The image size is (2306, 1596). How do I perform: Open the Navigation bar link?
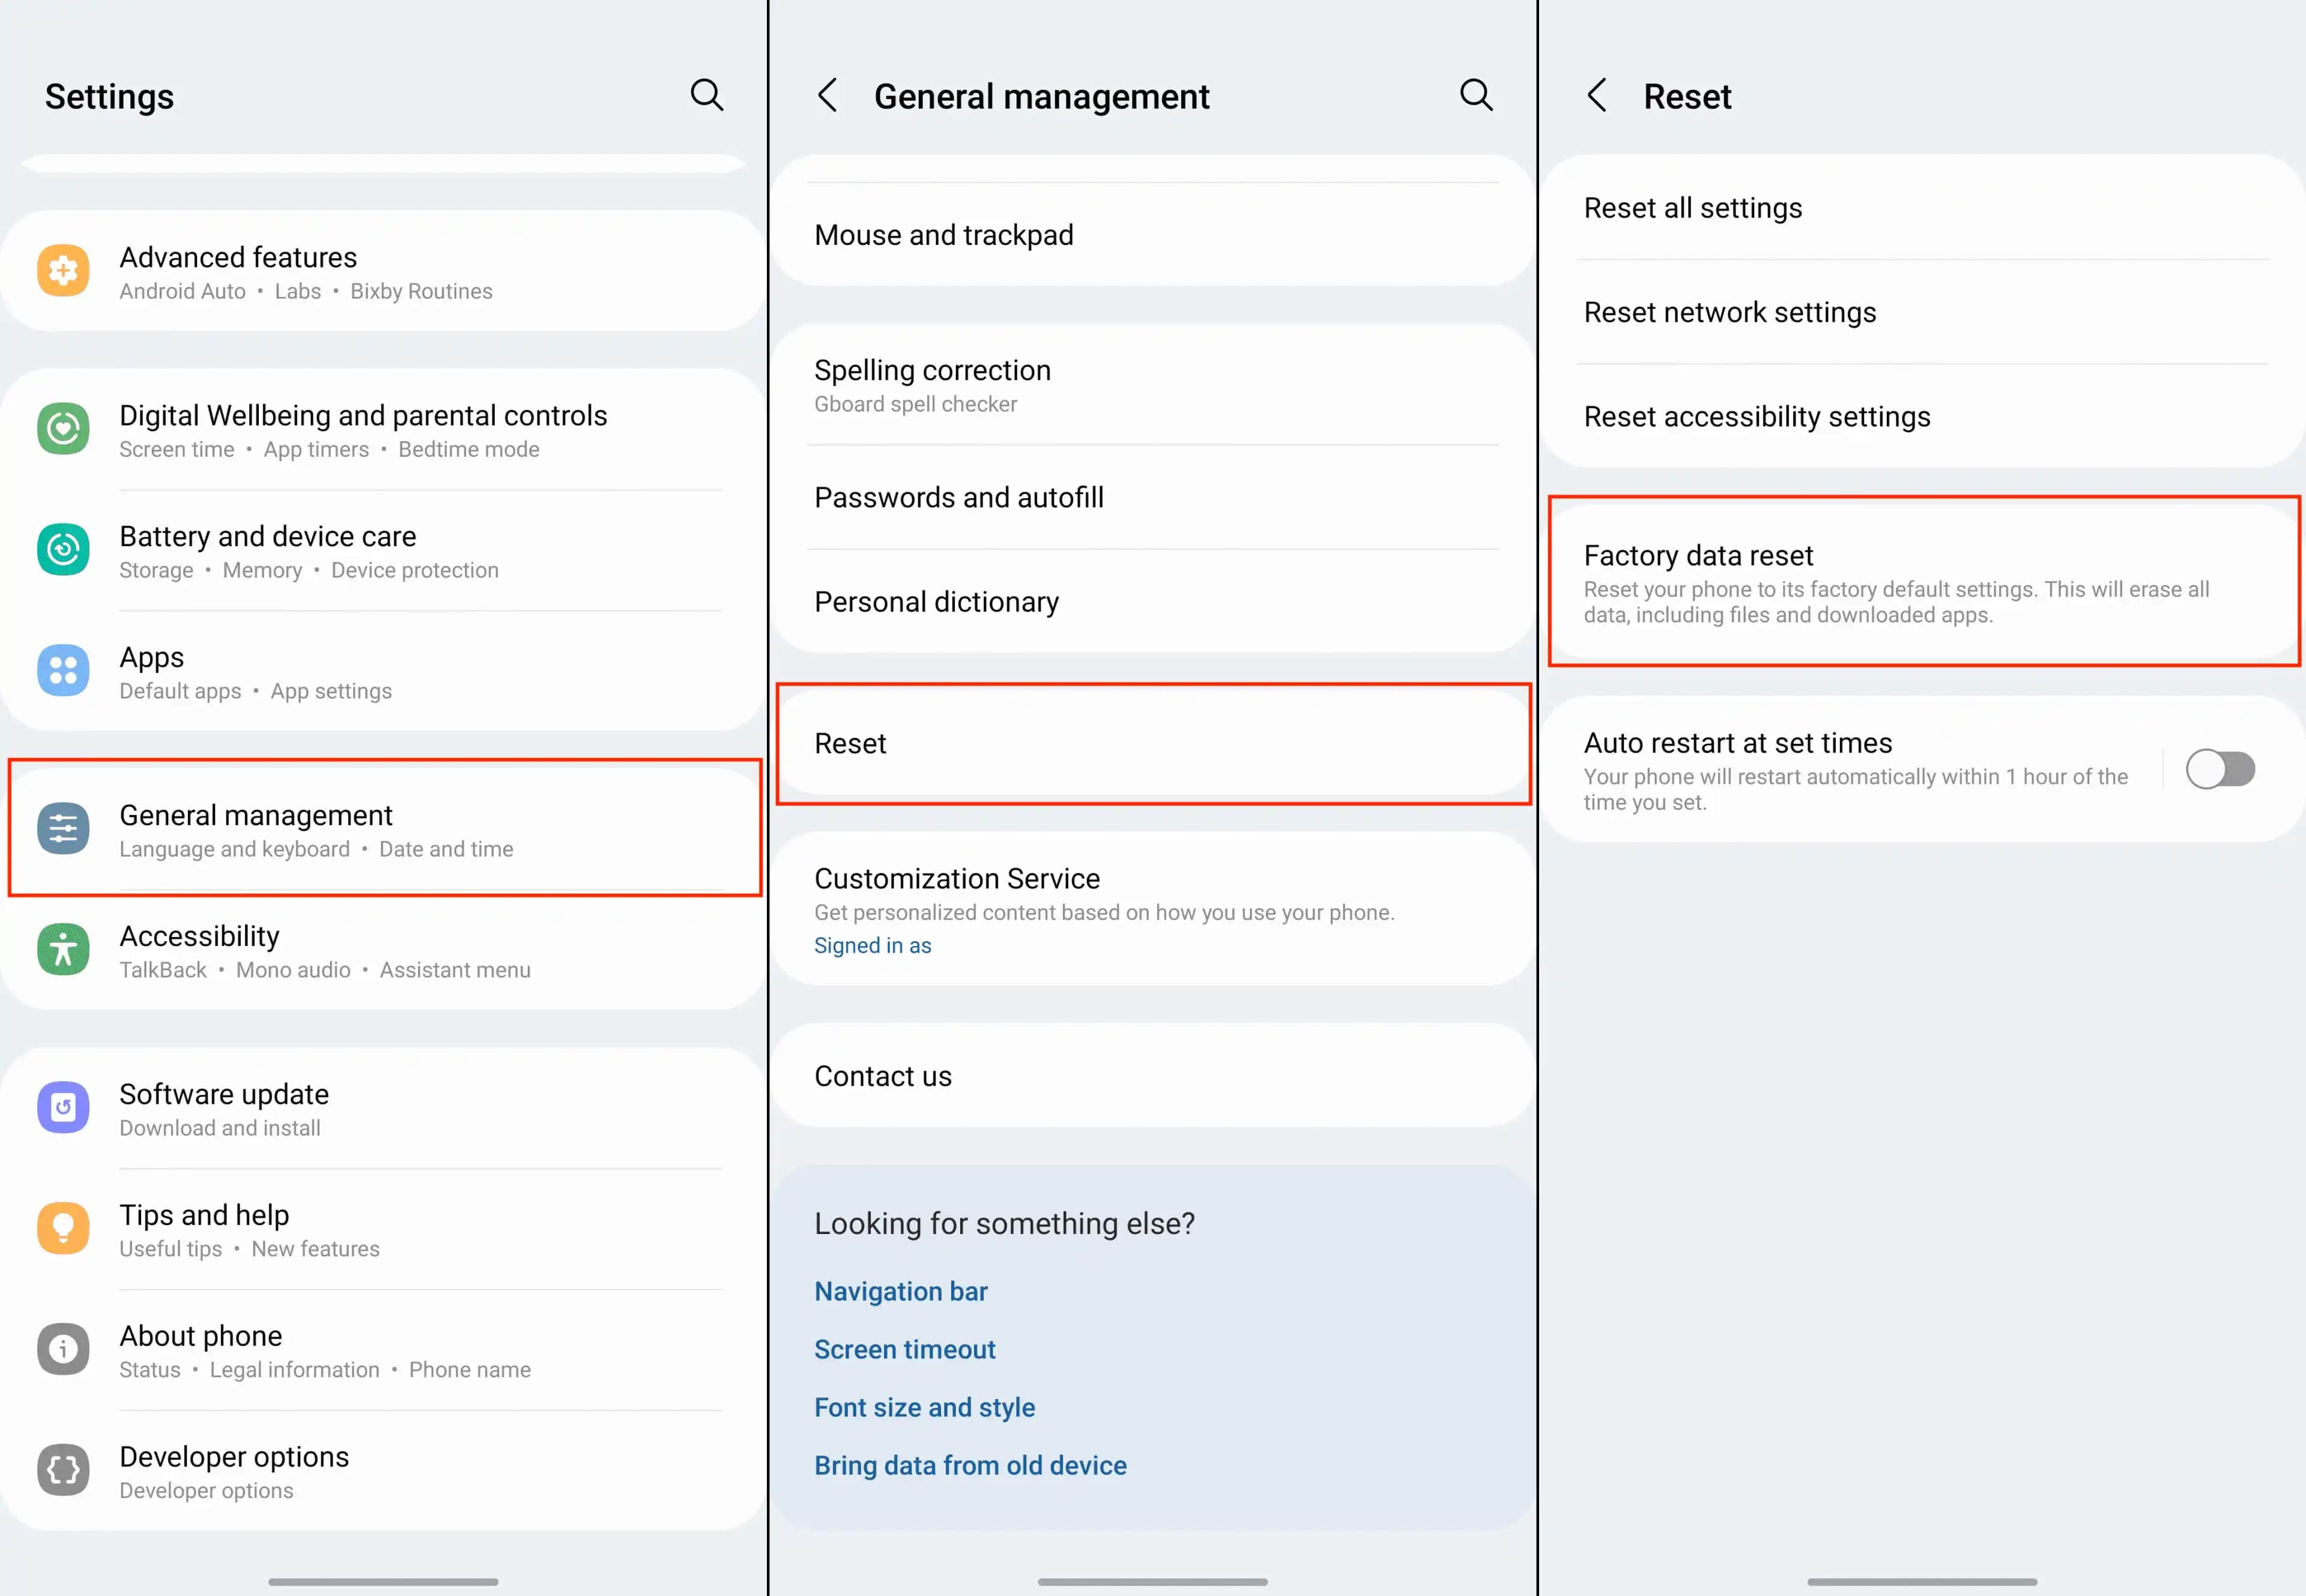(x=900, y=1292)
